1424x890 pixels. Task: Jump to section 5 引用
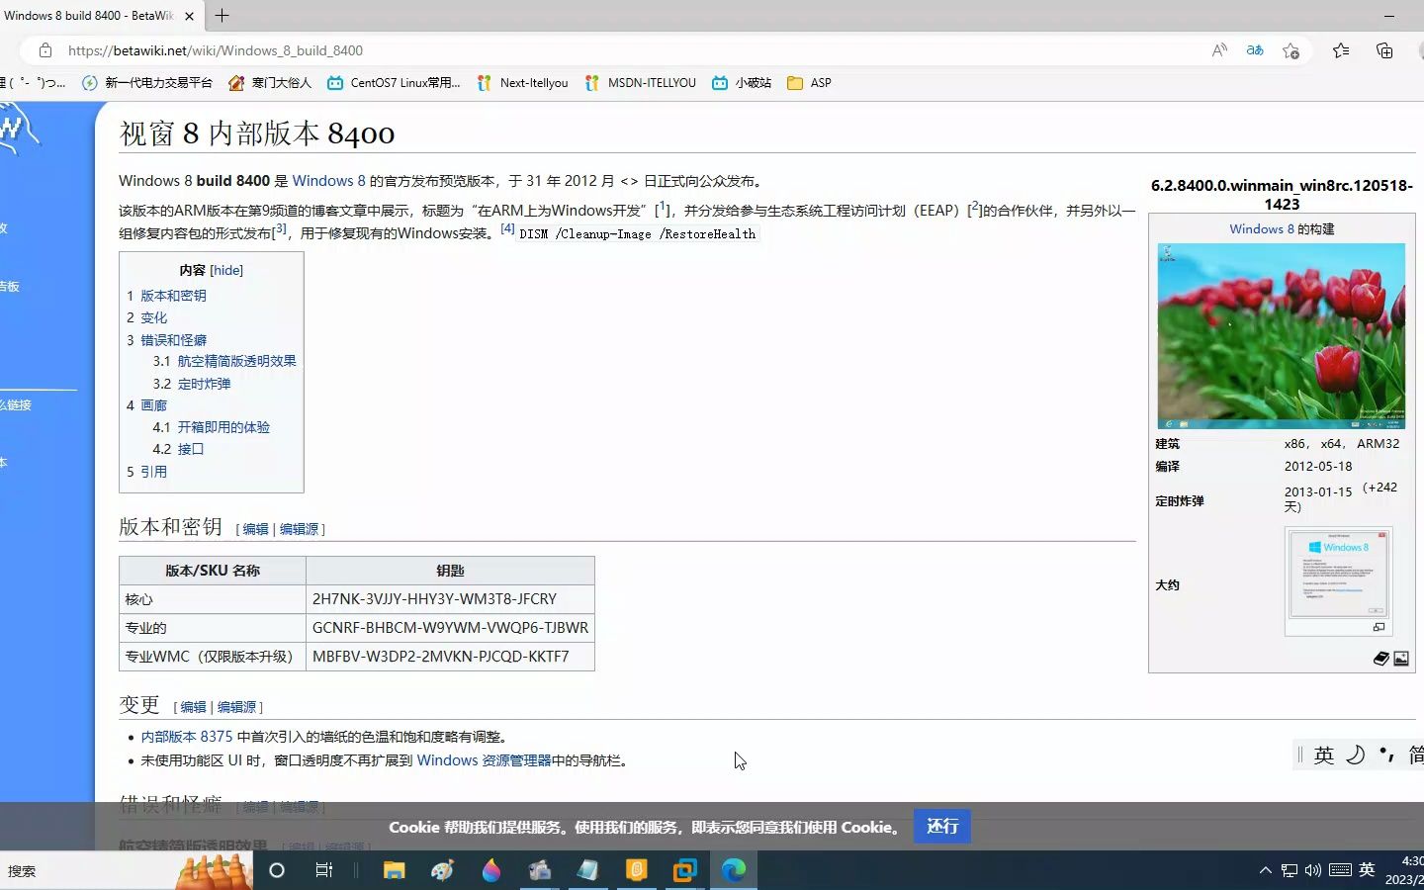tap(153, 472)
